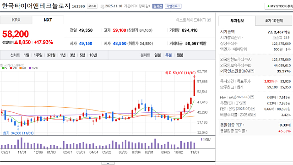
Task: Open help icon beside PER EPS(2025.06)
Action: [252, 97]
